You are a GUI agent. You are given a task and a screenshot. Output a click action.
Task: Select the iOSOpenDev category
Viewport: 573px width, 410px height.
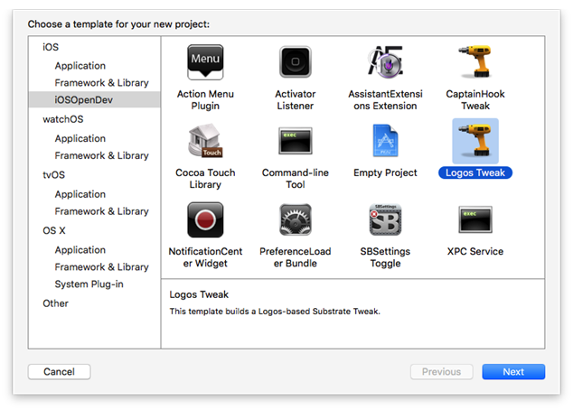point(94,99)
